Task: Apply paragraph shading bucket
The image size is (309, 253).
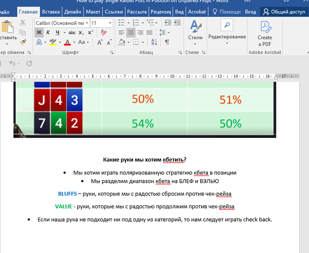Action: (x=121, y=42)
